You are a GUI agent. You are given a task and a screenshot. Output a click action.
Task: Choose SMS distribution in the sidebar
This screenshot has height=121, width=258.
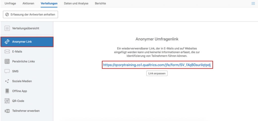pyautogui.click(x=27, y=71)
